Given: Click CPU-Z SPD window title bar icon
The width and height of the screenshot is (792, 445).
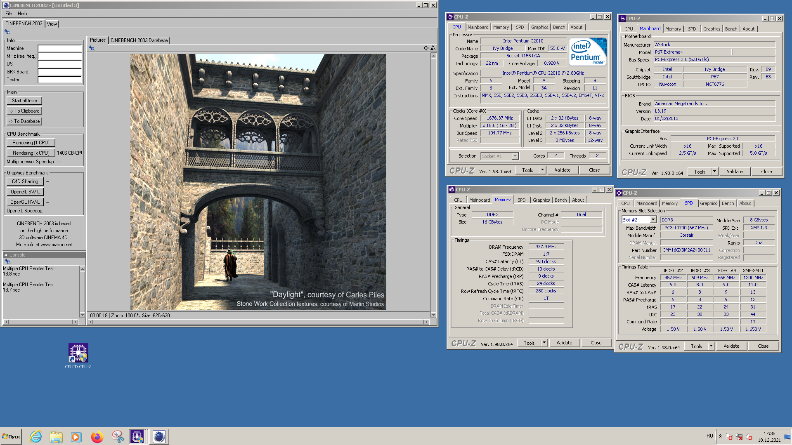Looking at the screenshot, I should pos(619,193).
